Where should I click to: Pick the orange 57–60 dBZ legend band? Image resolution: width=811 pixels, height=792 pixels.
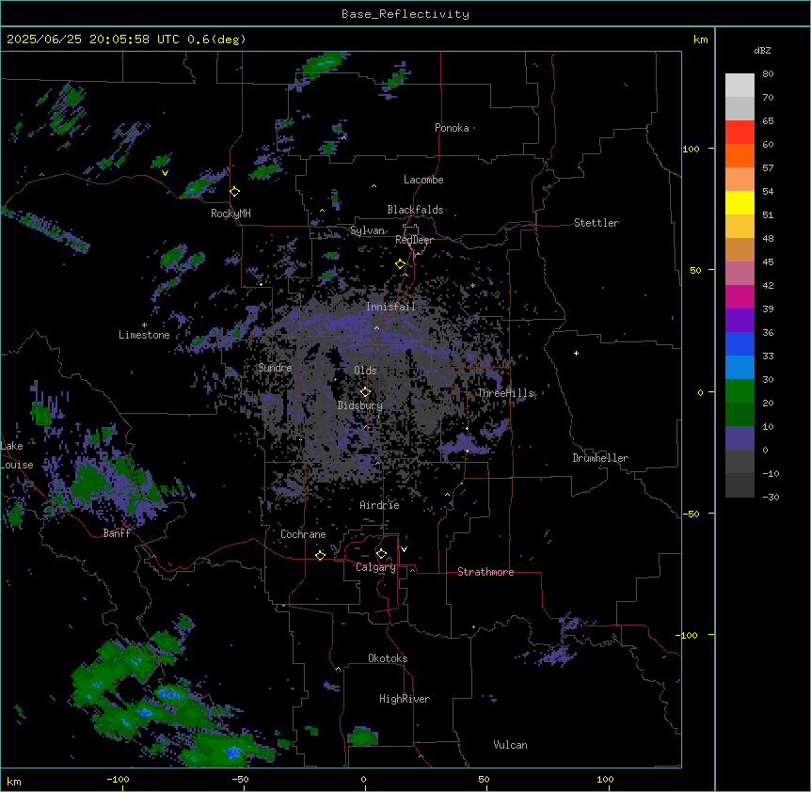pos(739,155)
